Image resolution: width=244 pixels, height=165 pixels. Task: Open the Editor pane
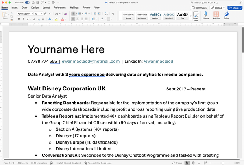(227, 15)
